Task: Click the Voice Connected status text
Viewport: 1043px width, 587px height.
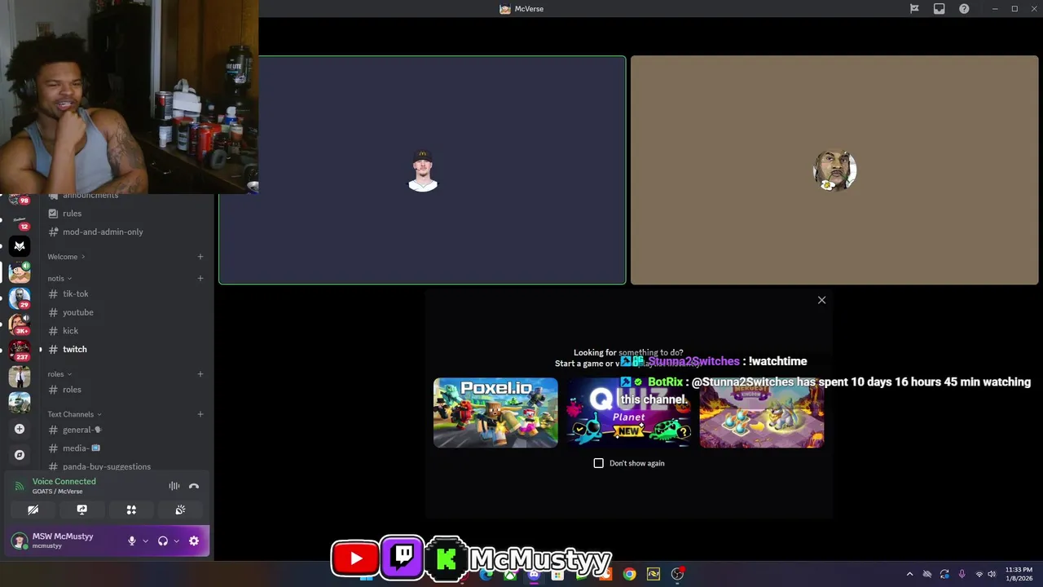Action: click(x=64, y=481)
